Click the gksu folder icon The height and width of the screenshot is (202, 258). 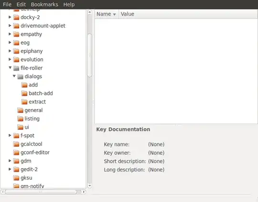click(x=16, y=178)
